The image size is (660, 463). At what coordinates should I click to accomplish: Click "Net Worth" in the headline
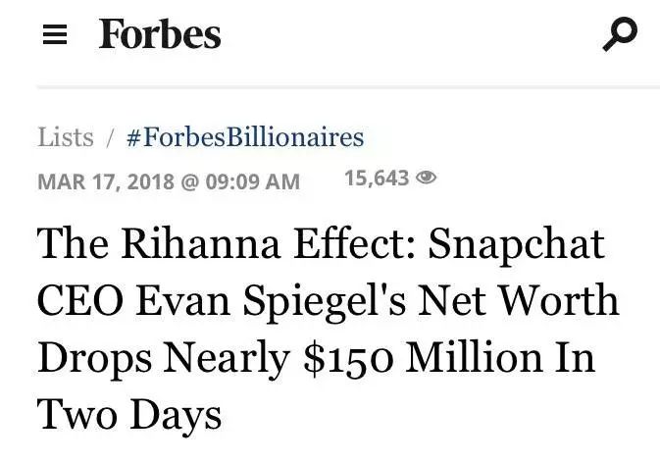click(x=518, y=300)
